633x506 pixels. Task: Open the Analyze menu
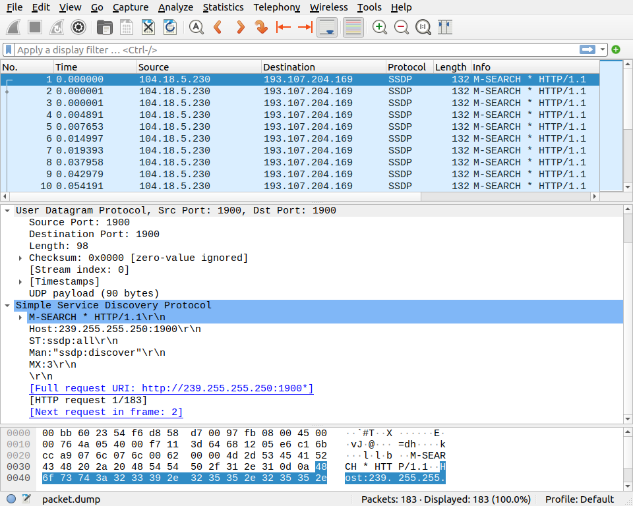(x=175, y=7)
